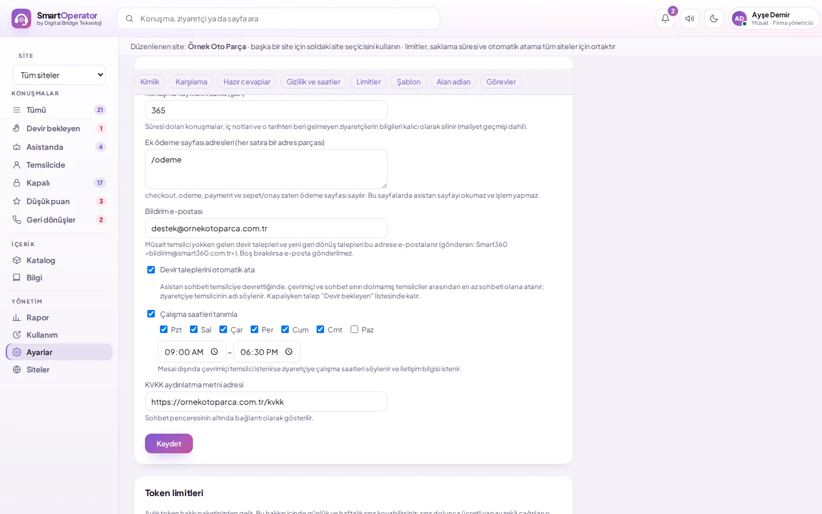Click the search magnifier icon

pyautogui.click(x=129, y=19)
